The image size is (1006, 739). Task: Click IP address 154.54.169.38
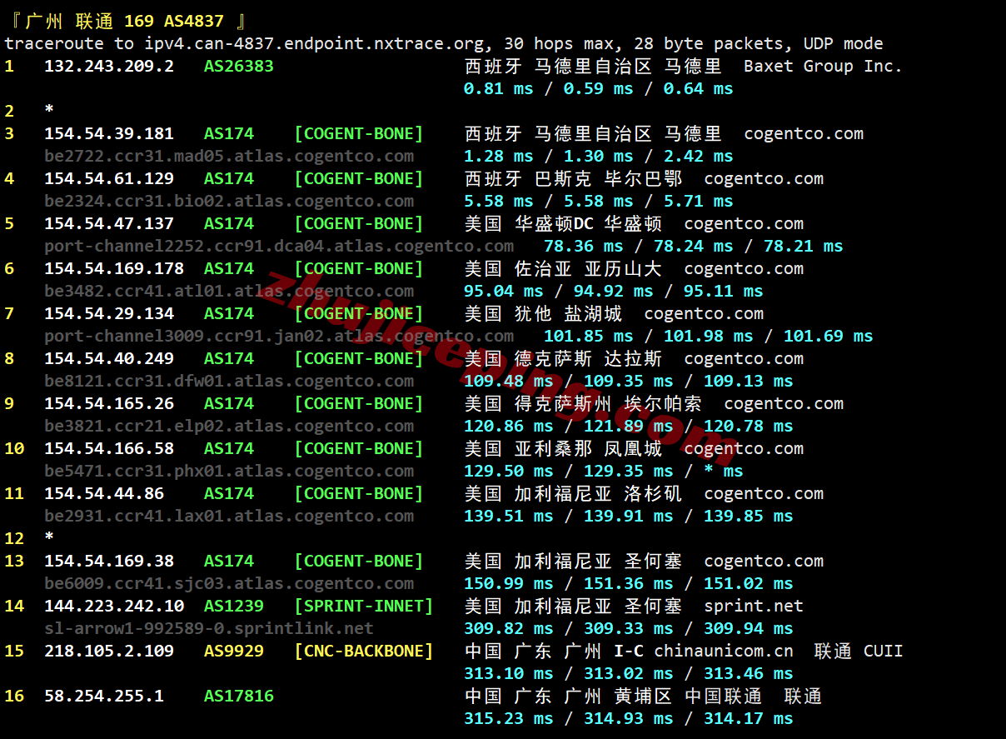[109, 561]
